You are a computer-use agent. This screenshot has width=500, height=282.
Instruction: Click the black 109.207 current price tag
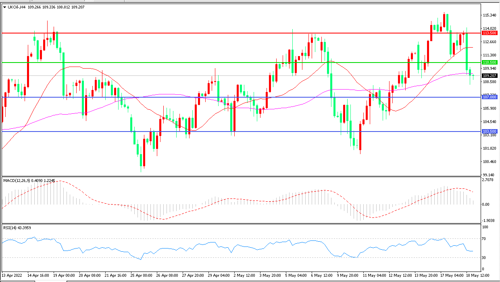(489, 75)
